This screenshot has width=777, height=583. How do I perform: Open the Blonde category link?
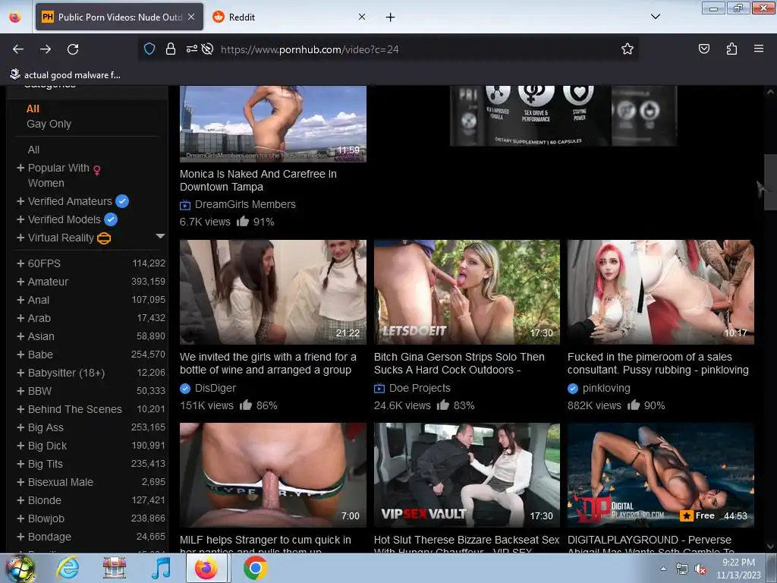click(x=45, y=501)
